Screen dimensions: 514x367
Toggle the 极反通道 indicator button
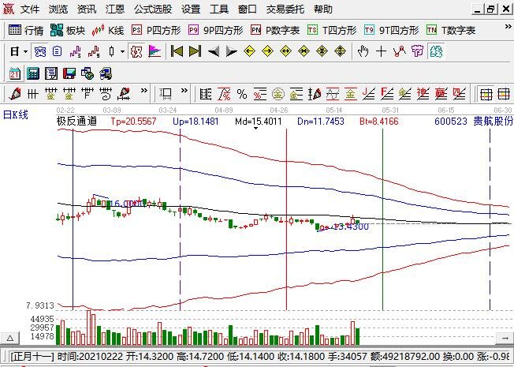136,51
